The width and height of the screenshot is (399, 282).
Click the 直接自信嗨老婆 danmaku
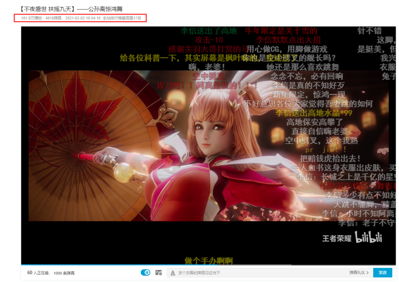coord(319,131)
